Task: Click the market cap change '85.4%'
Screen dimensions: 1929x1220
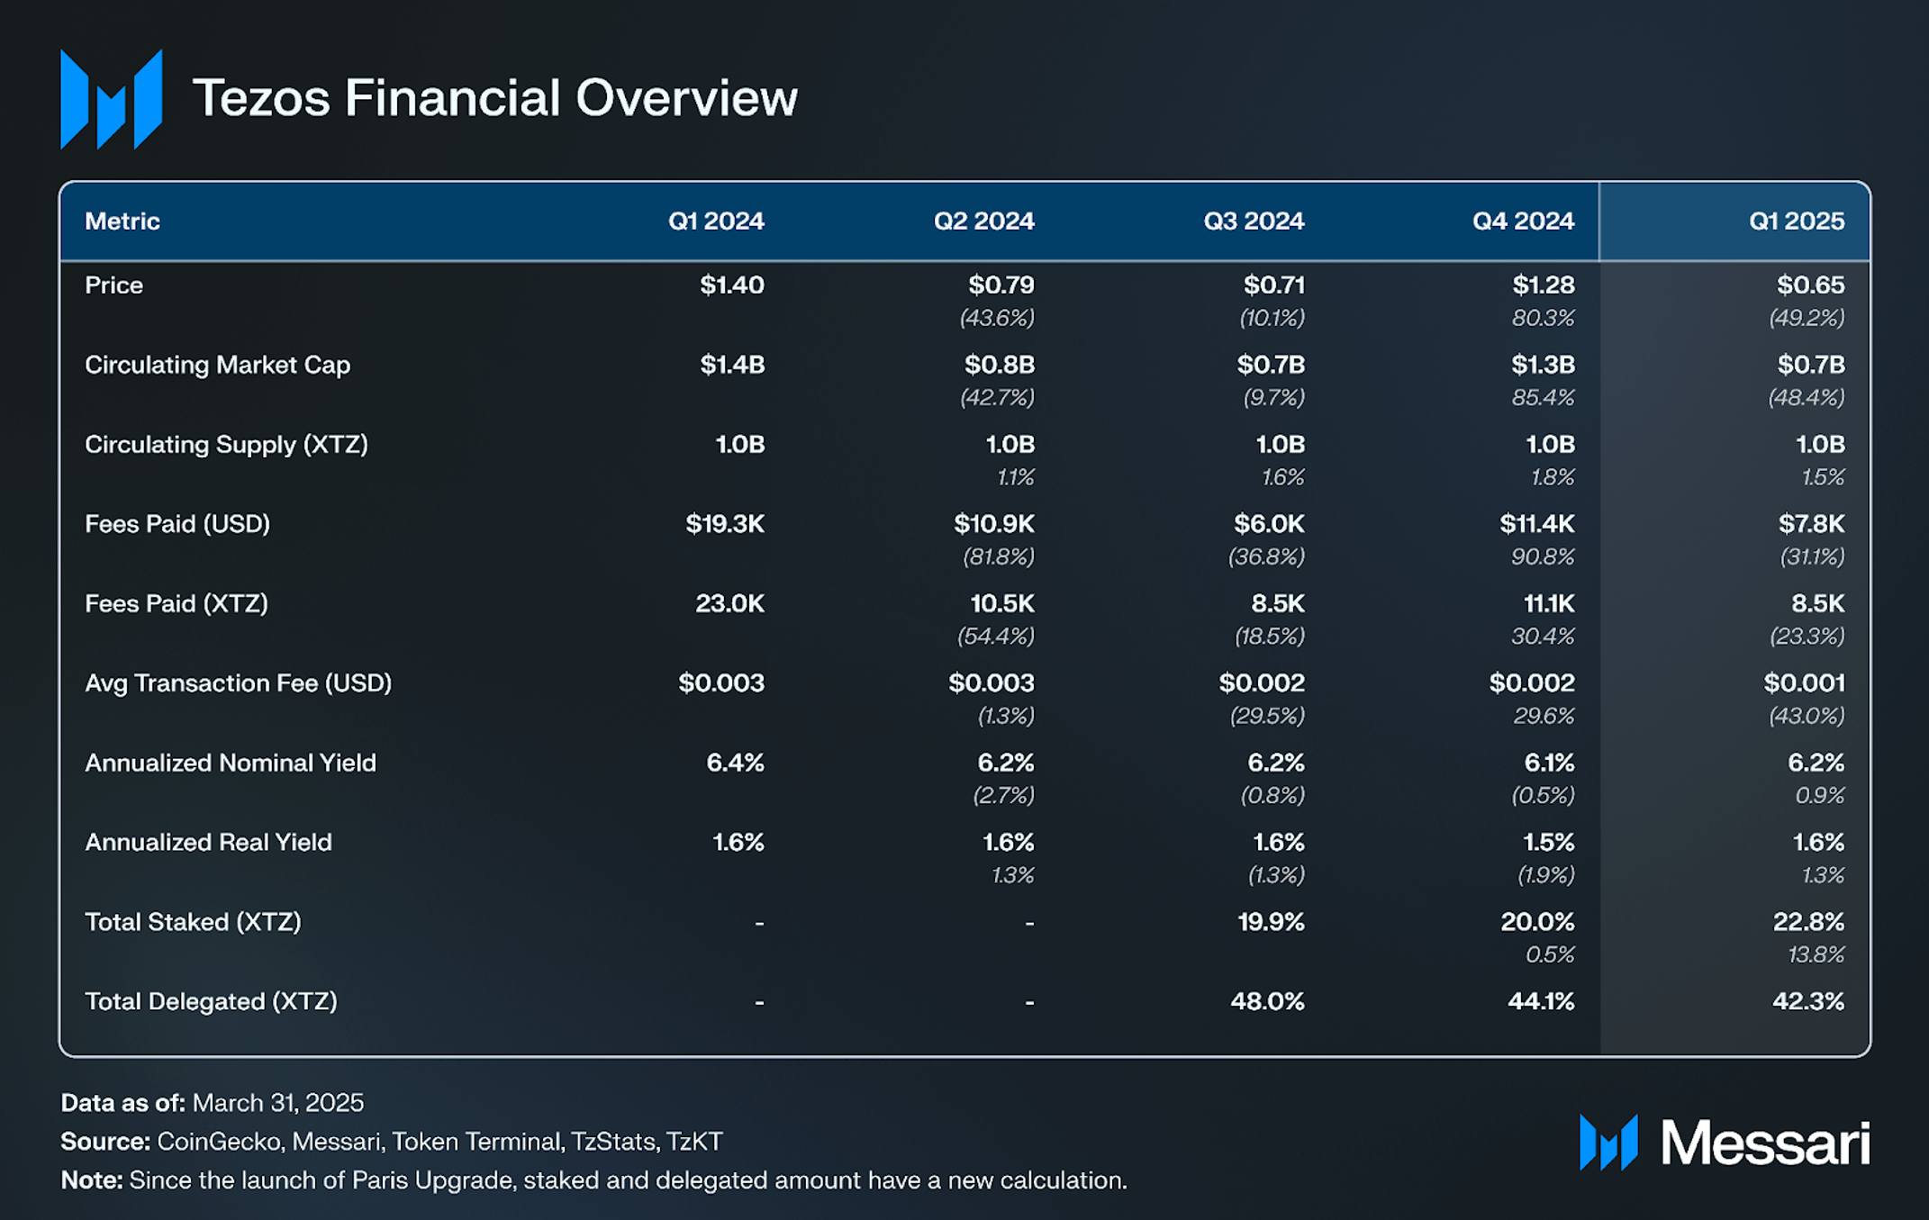Action: [x=1543, y=397]
